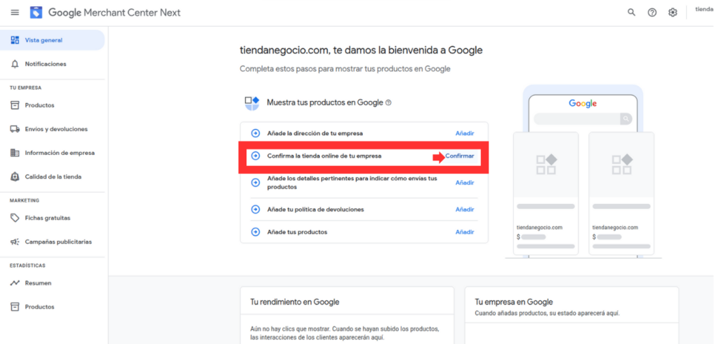
Task: Click the left product card in phone preview
Action: click(546, 193)
